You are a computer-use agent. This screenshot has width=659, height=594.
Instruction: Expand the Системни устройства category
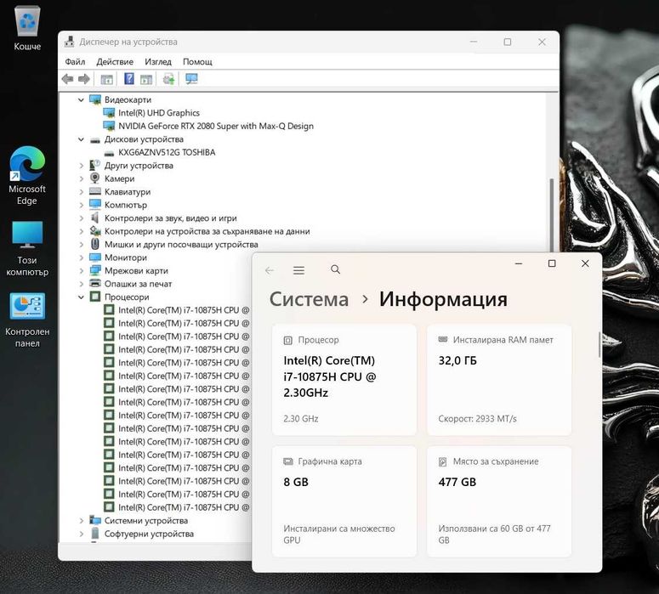(x=81, y=521)
